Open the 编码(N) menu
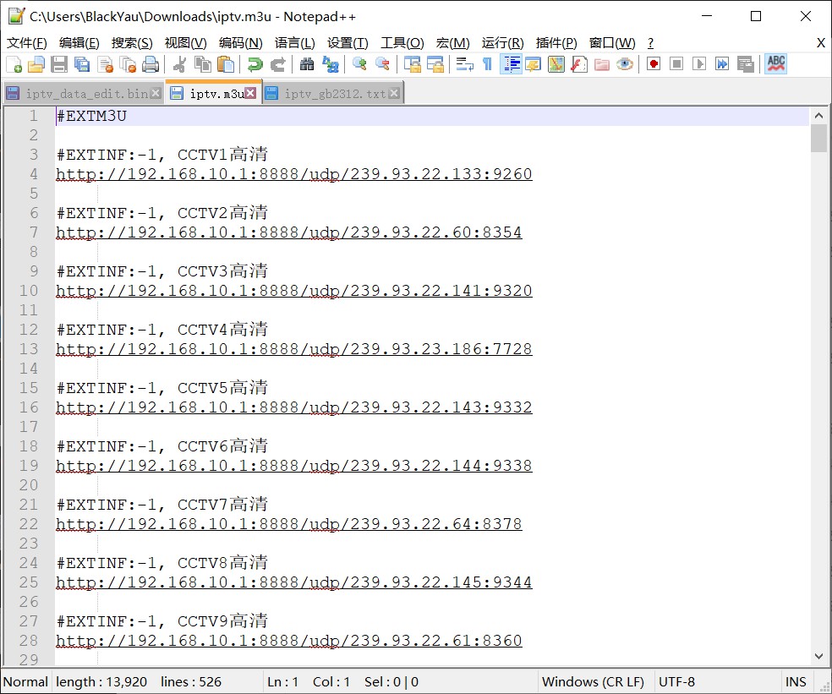 point(240,43)
